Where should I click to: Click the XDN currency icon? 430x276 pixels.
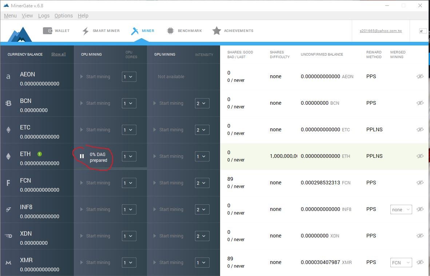point(8,236)
